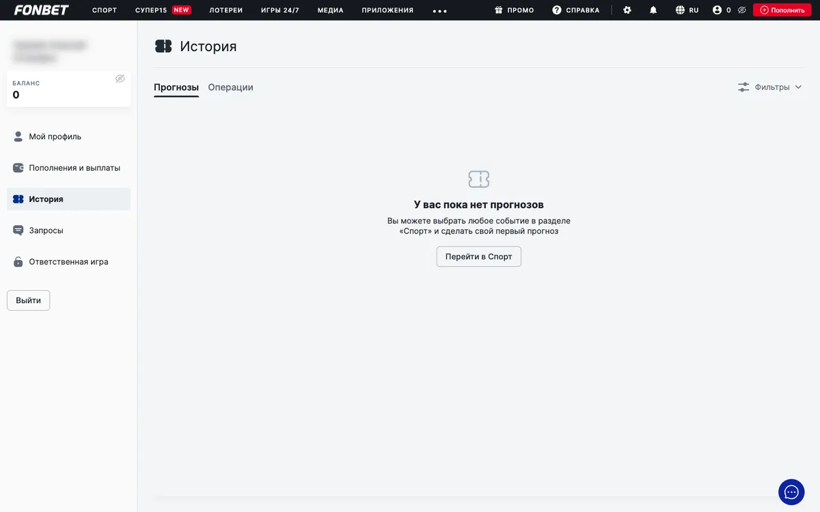Expand the Фильтры dropdown chevron
This screenshot has height=512, width=820.
(x=798, y=87)
